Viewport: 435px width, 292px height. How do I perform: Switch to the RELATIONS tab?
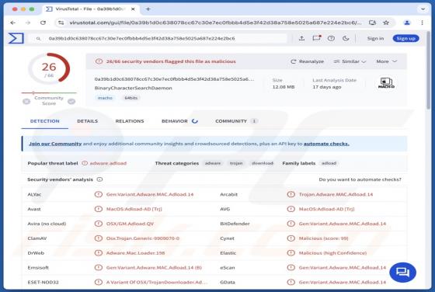130,121
